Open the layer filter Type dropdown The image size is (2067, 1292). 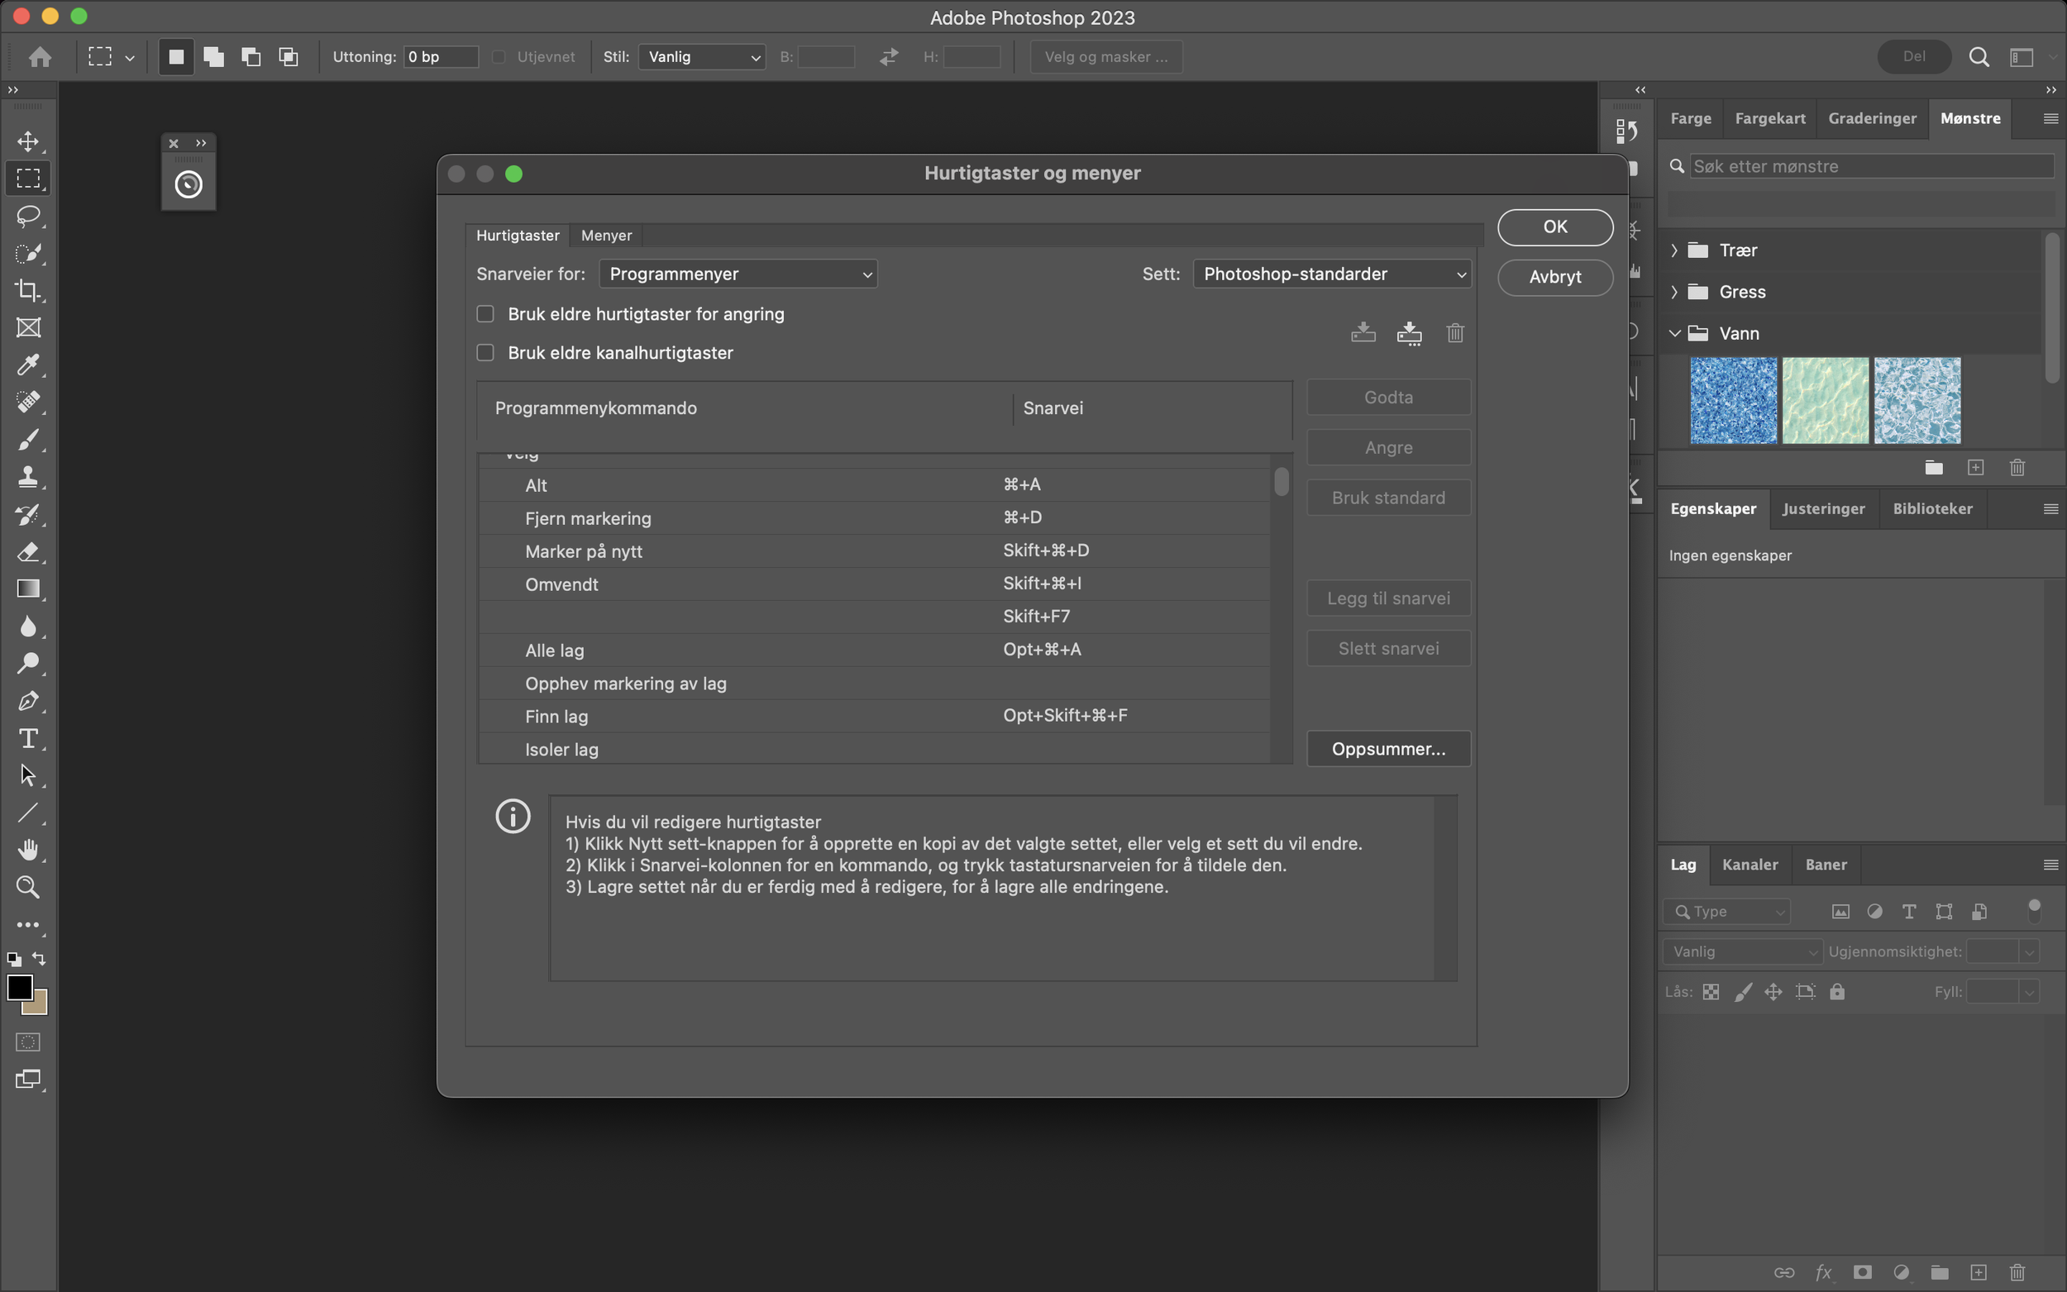1727,912
